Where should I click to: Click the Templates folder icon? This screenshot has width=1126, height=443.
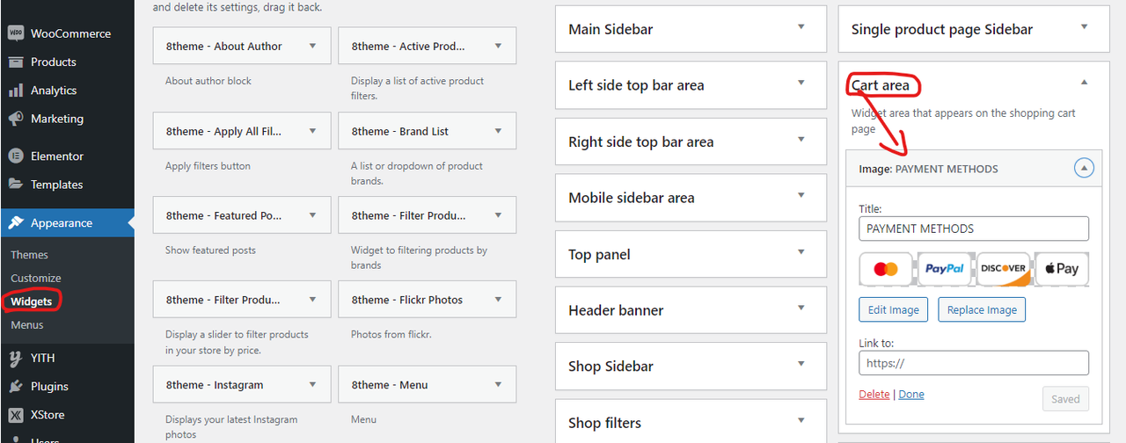point(16,185)
